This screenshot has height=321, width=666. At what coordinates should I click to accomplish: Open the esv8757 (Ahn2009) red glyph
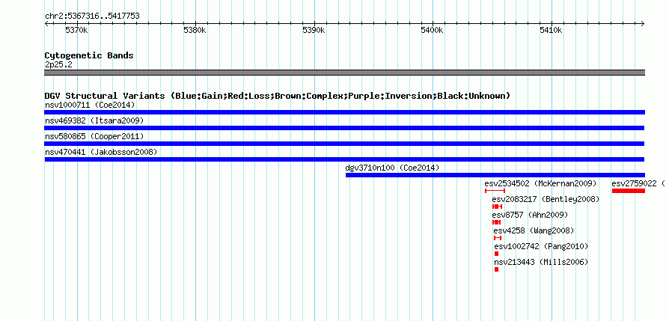tap(497, 222)
